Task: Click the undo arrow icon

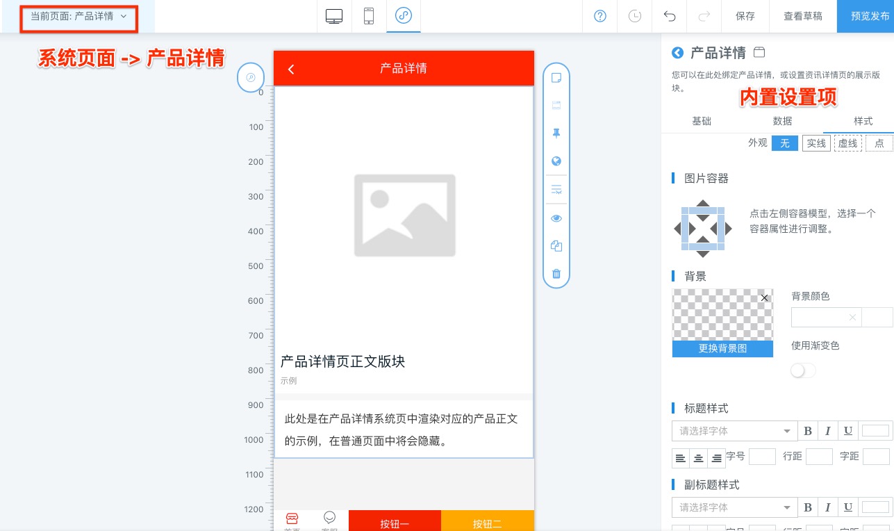Action: coord(670,16)
